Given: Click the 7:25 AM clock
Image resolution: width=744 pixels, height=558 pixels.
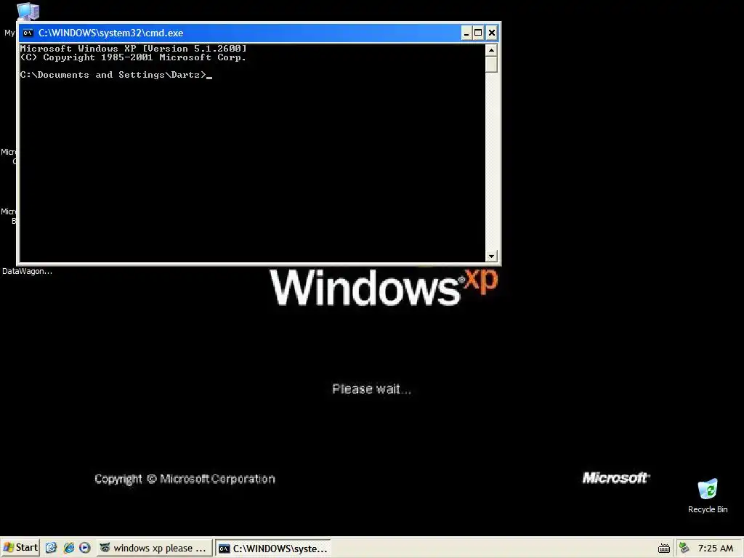Looking at the screenshot, I should 715,548.
